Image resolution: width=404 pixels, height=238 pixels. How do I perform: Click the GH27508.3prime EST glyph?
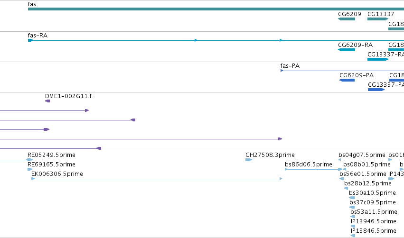pos(249,160)
